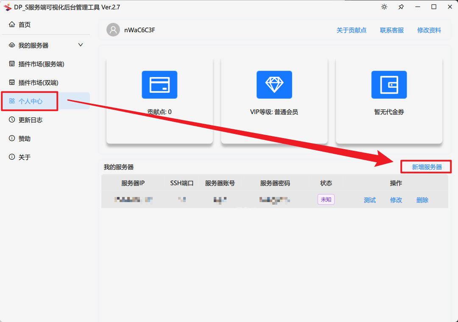Image resolution: width=458 pixels, height=322 pixels.
Task: Click the home icon beside 首页
Action: 12,25
